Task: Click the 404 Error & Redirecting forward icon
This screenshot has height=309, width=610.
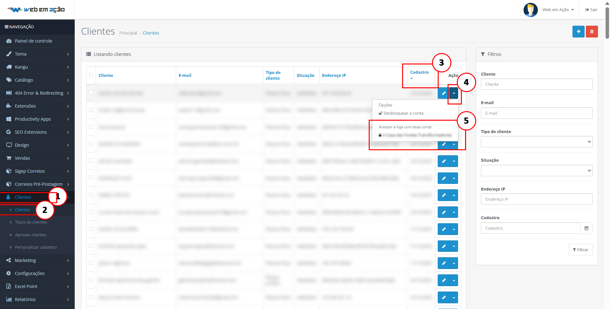Action: [9, 93]
